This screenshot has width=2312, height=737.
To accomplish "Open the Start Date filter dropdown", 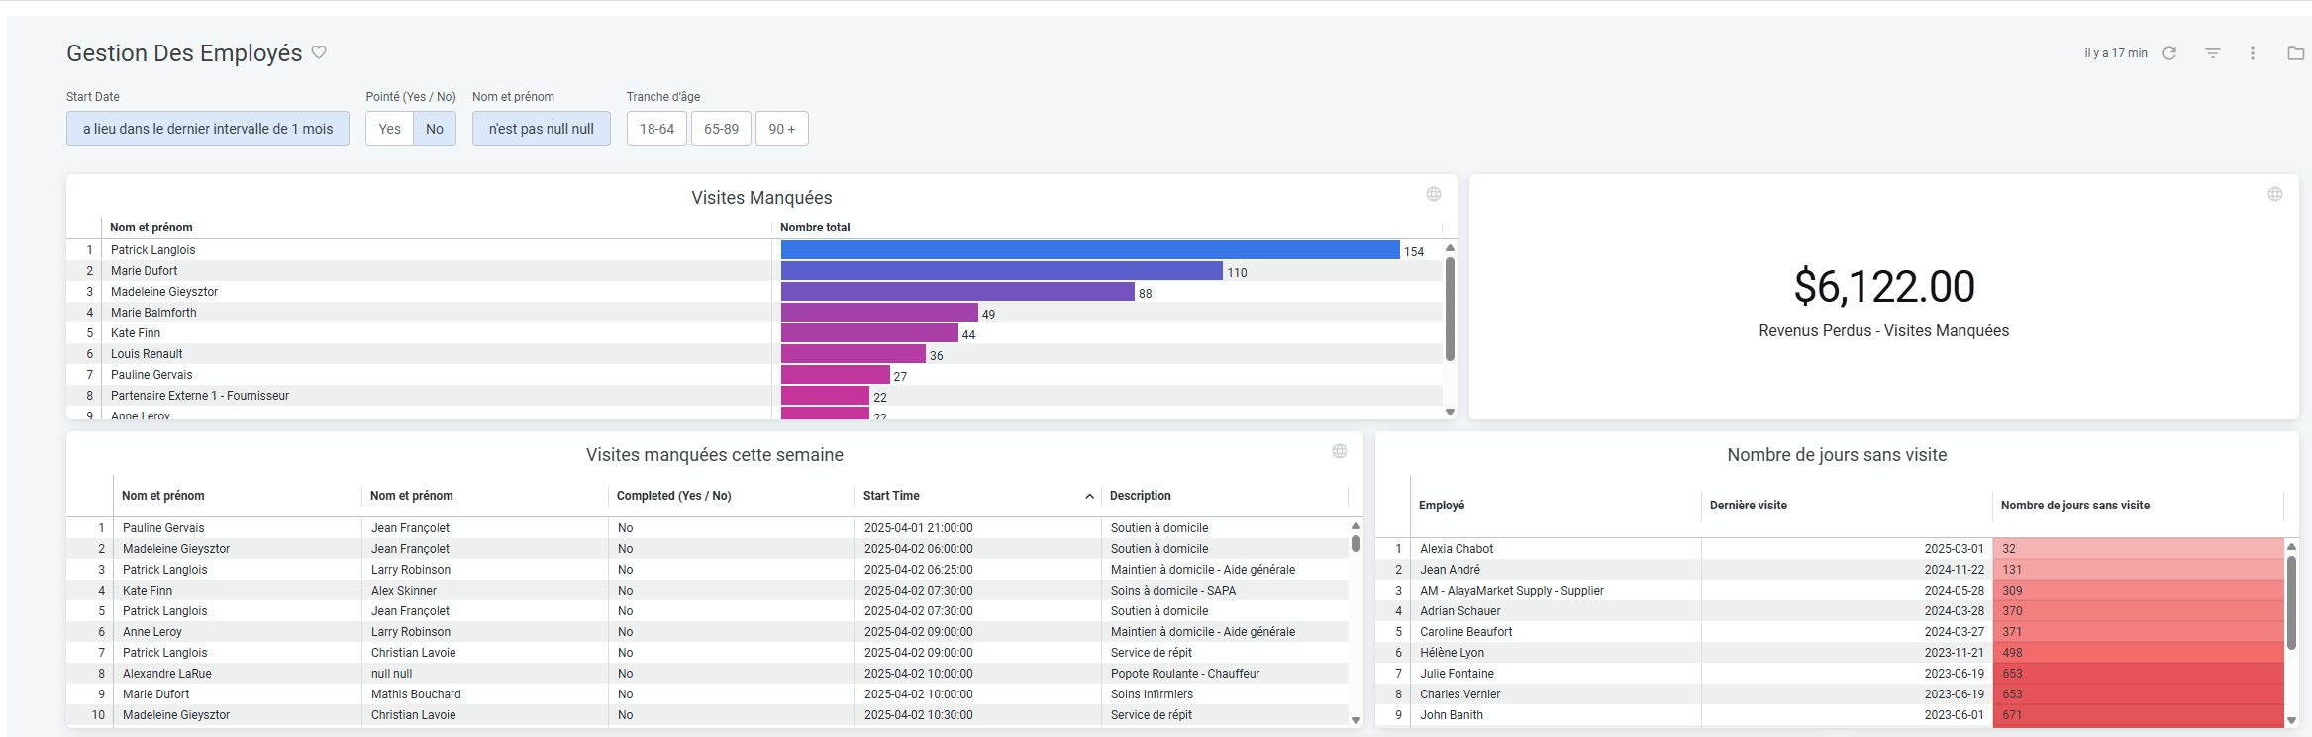I will coord(208,129).
